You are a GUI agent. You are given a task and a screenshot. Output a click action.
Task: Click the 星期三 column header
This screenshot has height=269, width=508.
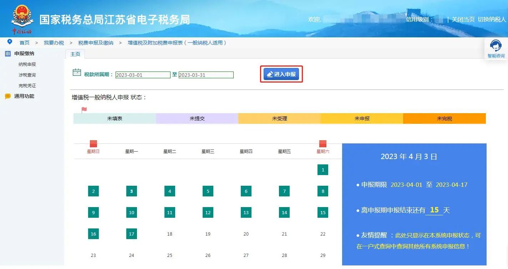click(x=208, y=152)
